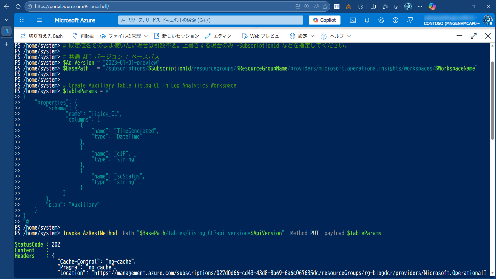
Task: Open the Azure portal hamburger menu
Action: tap(39, 20)
